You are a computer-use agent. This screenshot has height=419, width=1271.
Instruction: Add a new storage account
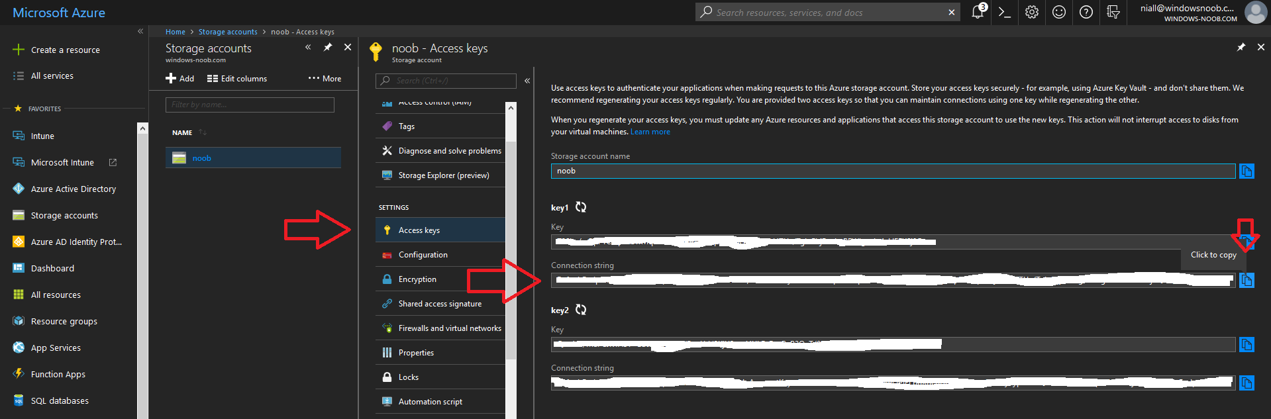180,78
